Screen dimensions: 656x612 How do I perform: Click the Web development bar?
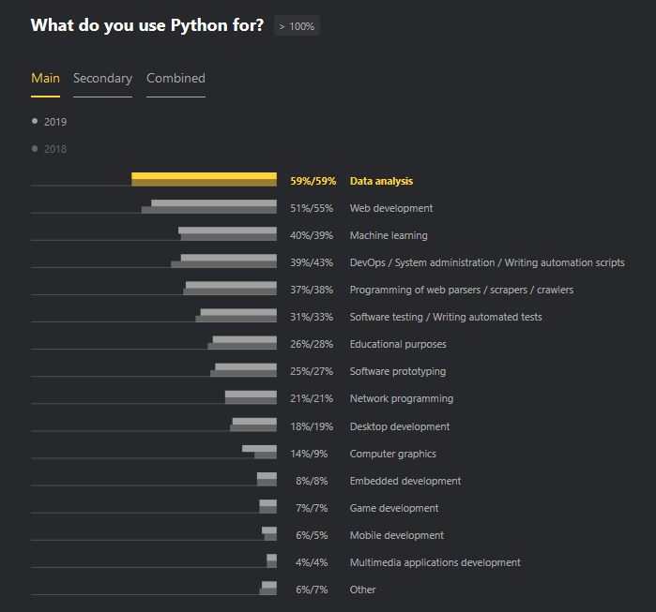pyautogui.click(x=212, y=206)
